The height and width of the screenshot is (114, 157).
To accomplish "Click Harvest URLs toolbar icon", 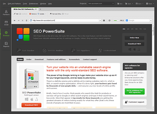I will [x=51, y=14].
